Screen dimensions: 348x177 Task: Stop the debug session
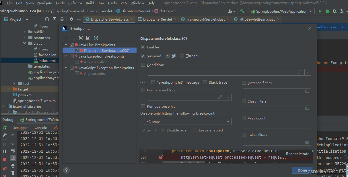point(5,159)
